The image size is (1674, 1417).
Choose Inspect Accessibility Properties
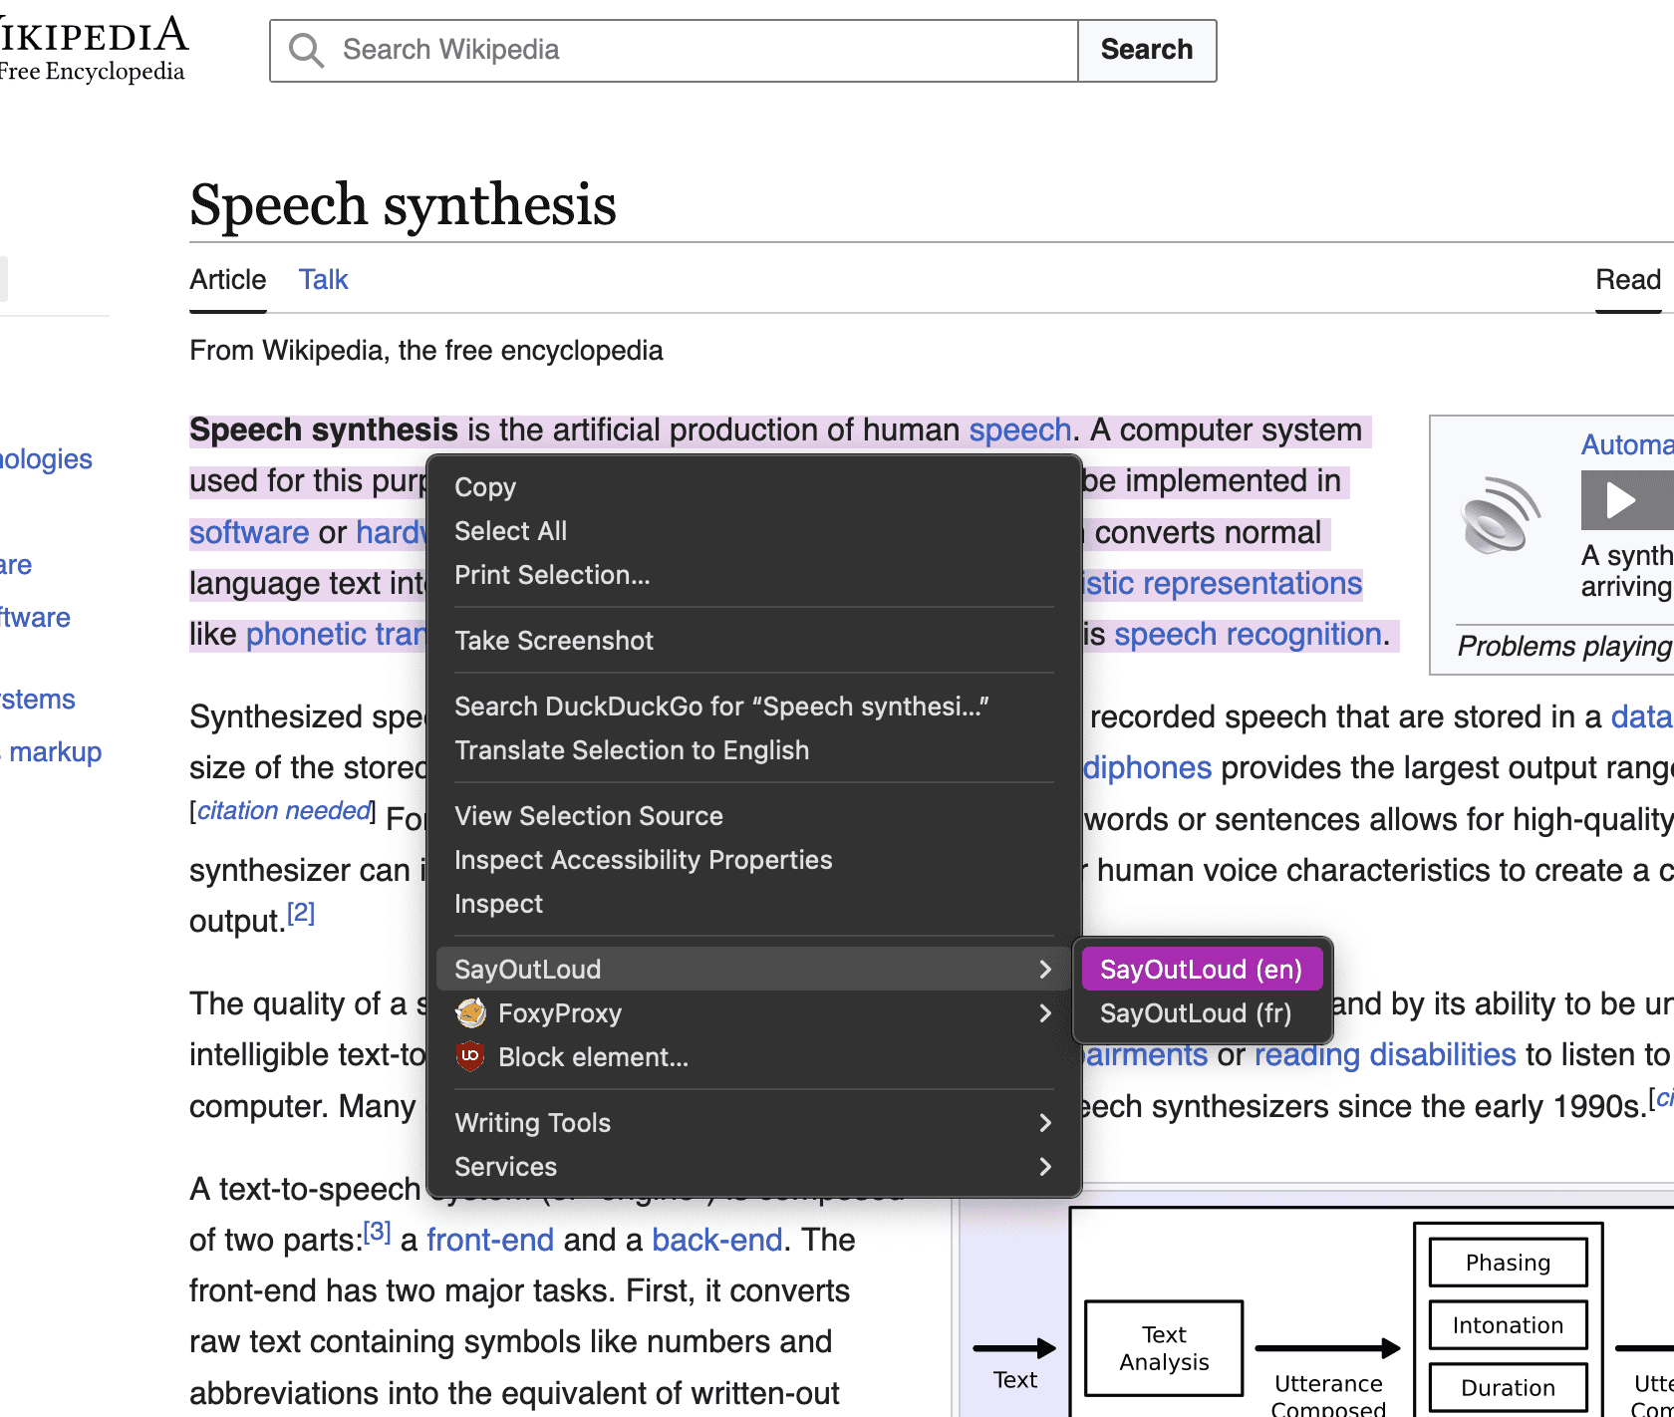click(754, 860)
